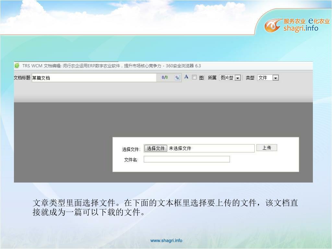Open the 类型 文件 dropdown

pos(268,78)
